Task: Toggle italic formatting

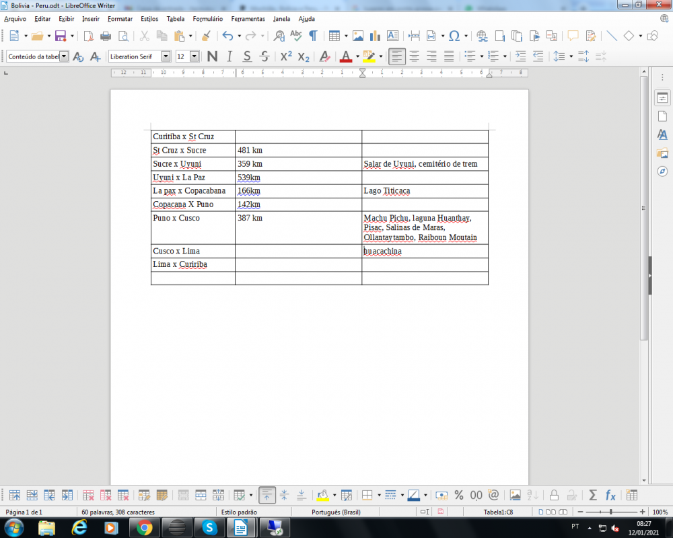Action: pyautogui.click(x=229, y=56)
